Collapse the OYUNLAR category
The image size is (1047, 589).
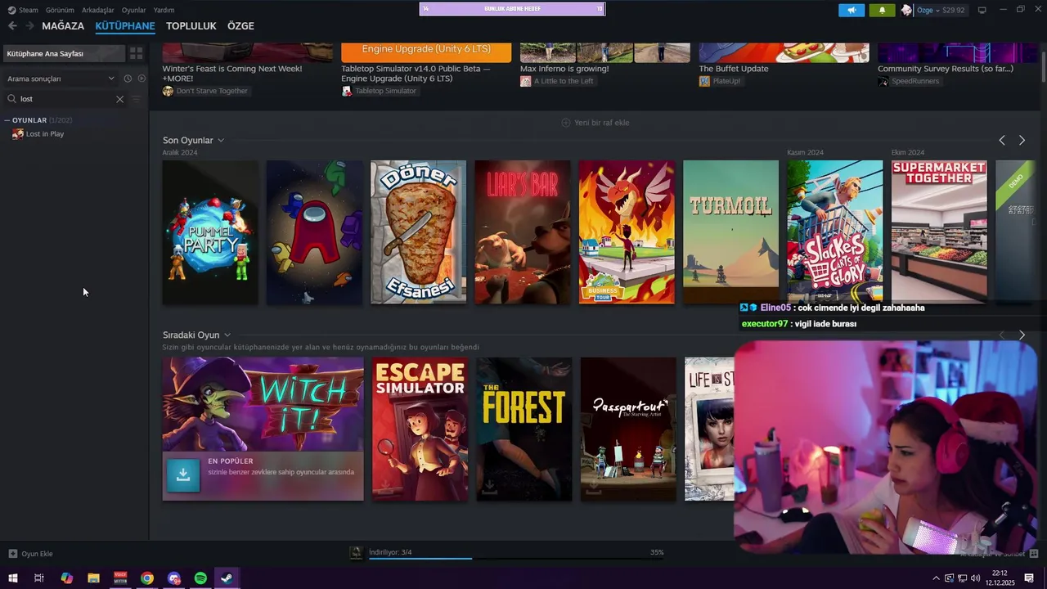[7, 120]
